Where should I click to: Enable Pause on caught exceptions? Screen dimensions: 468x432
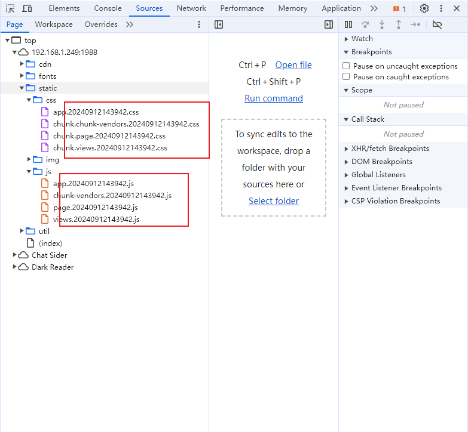346,76
